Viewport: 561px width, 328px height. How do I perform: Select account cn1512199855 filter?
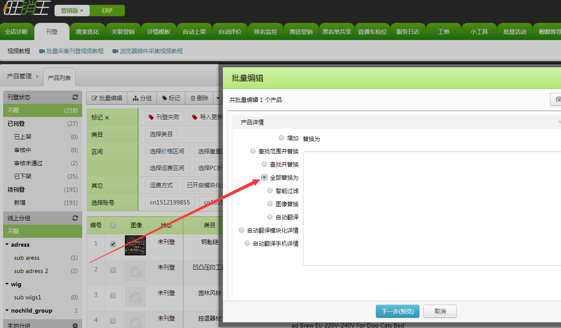coord(170,202)
